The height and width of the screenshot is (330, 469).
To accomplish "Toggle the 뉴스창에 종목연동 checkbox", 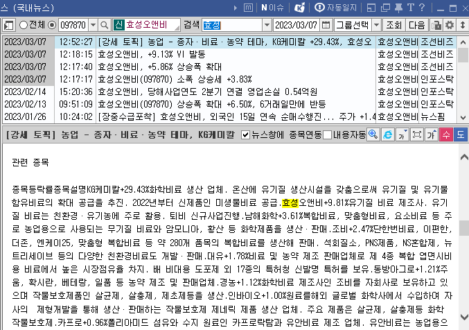I will click(245, 135).
